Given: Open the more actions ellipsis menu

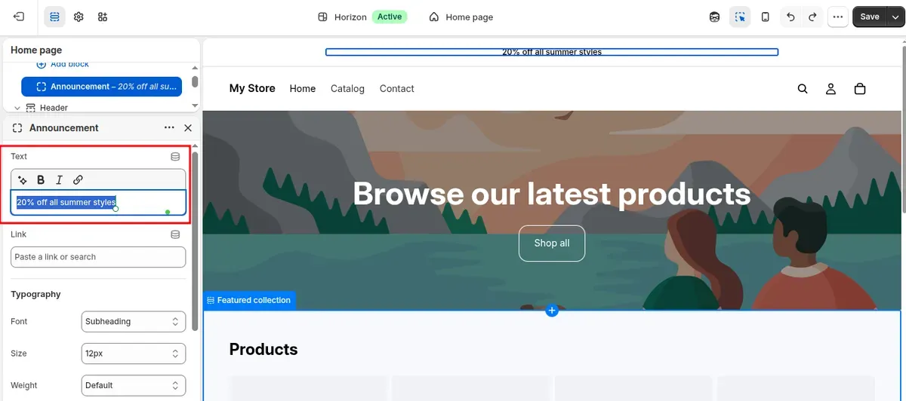Looking at the screenshot, I should (838, 17).
